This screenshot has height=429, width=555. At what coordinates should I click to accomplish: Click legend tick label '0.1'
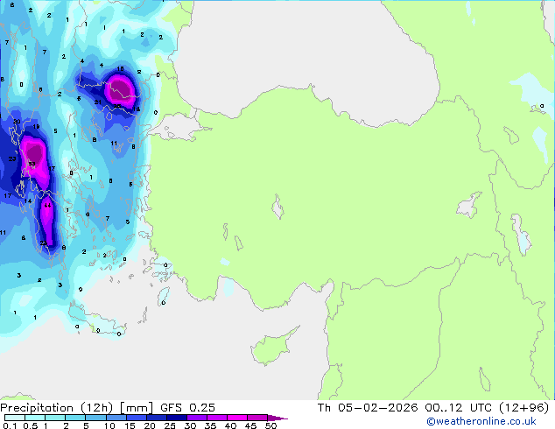(x=10, y=425)
